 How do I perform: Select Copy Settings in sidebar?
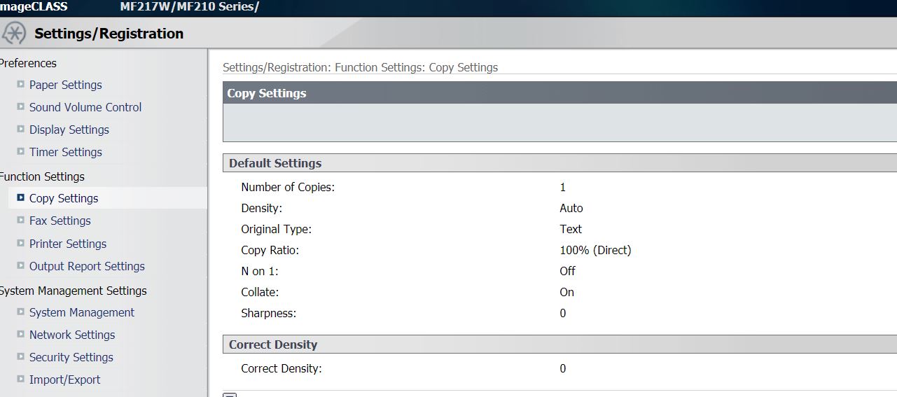64,198
